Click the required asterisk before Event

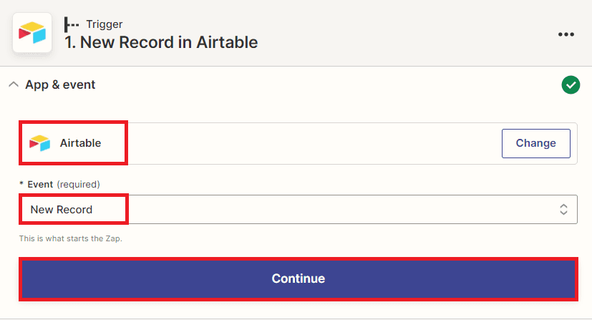click(21, 184)
